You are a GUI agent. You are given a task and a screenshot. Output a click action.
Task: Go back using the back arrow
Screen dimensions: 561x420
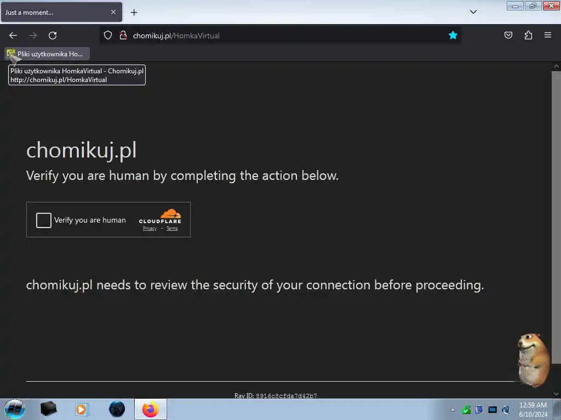click(13, 36)
